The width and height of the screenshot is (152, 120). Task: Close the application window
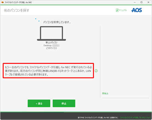[x=148, y=2]
